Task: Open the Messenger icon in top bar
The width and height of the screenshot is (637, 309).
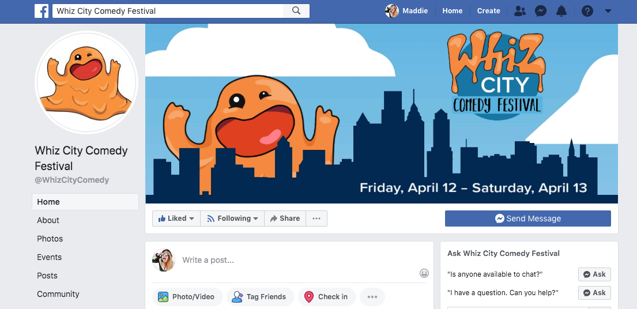Action: [x=540, y=11]
